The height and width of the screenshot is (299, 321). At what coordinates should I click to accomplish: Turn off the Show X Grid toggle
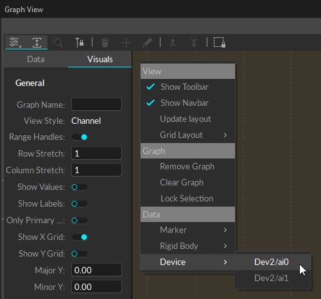(80, 237)
